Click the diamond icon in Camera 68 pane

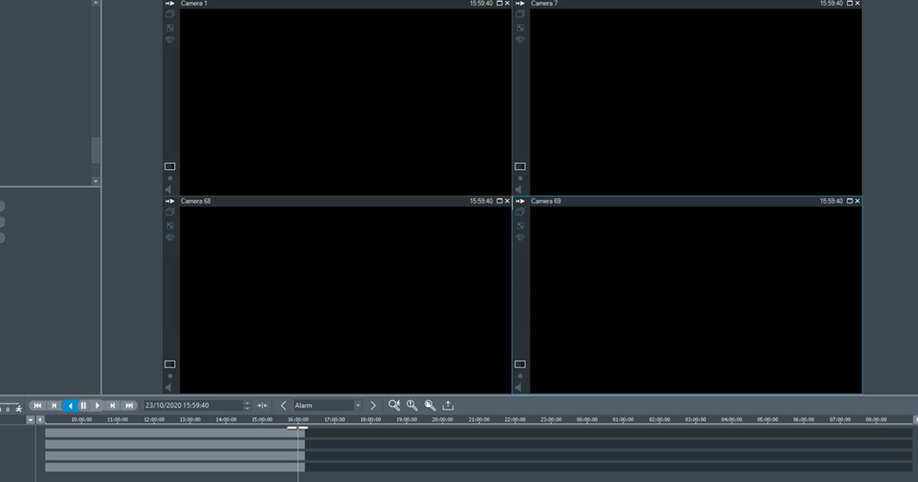[170, 238]
